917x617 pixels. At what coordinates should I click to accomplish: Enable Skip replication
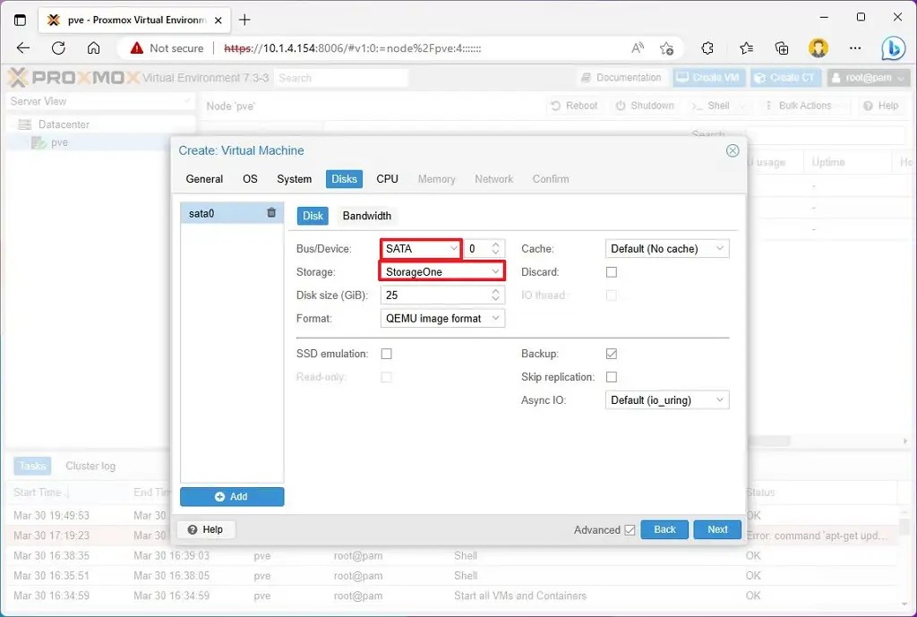[x=611, y=377]
